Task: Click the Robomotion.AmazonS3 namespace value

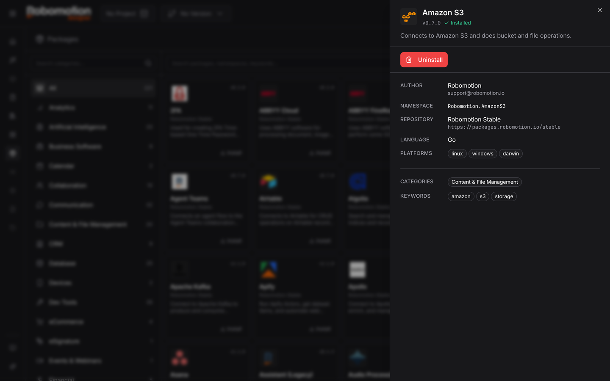Action: tap(477, 106)
